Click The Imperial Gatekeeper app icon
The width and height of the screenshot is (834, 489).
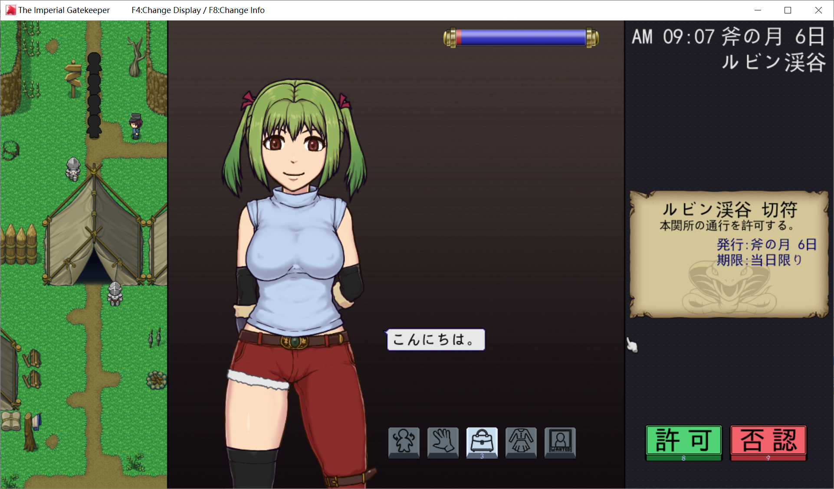pos(11,10)
